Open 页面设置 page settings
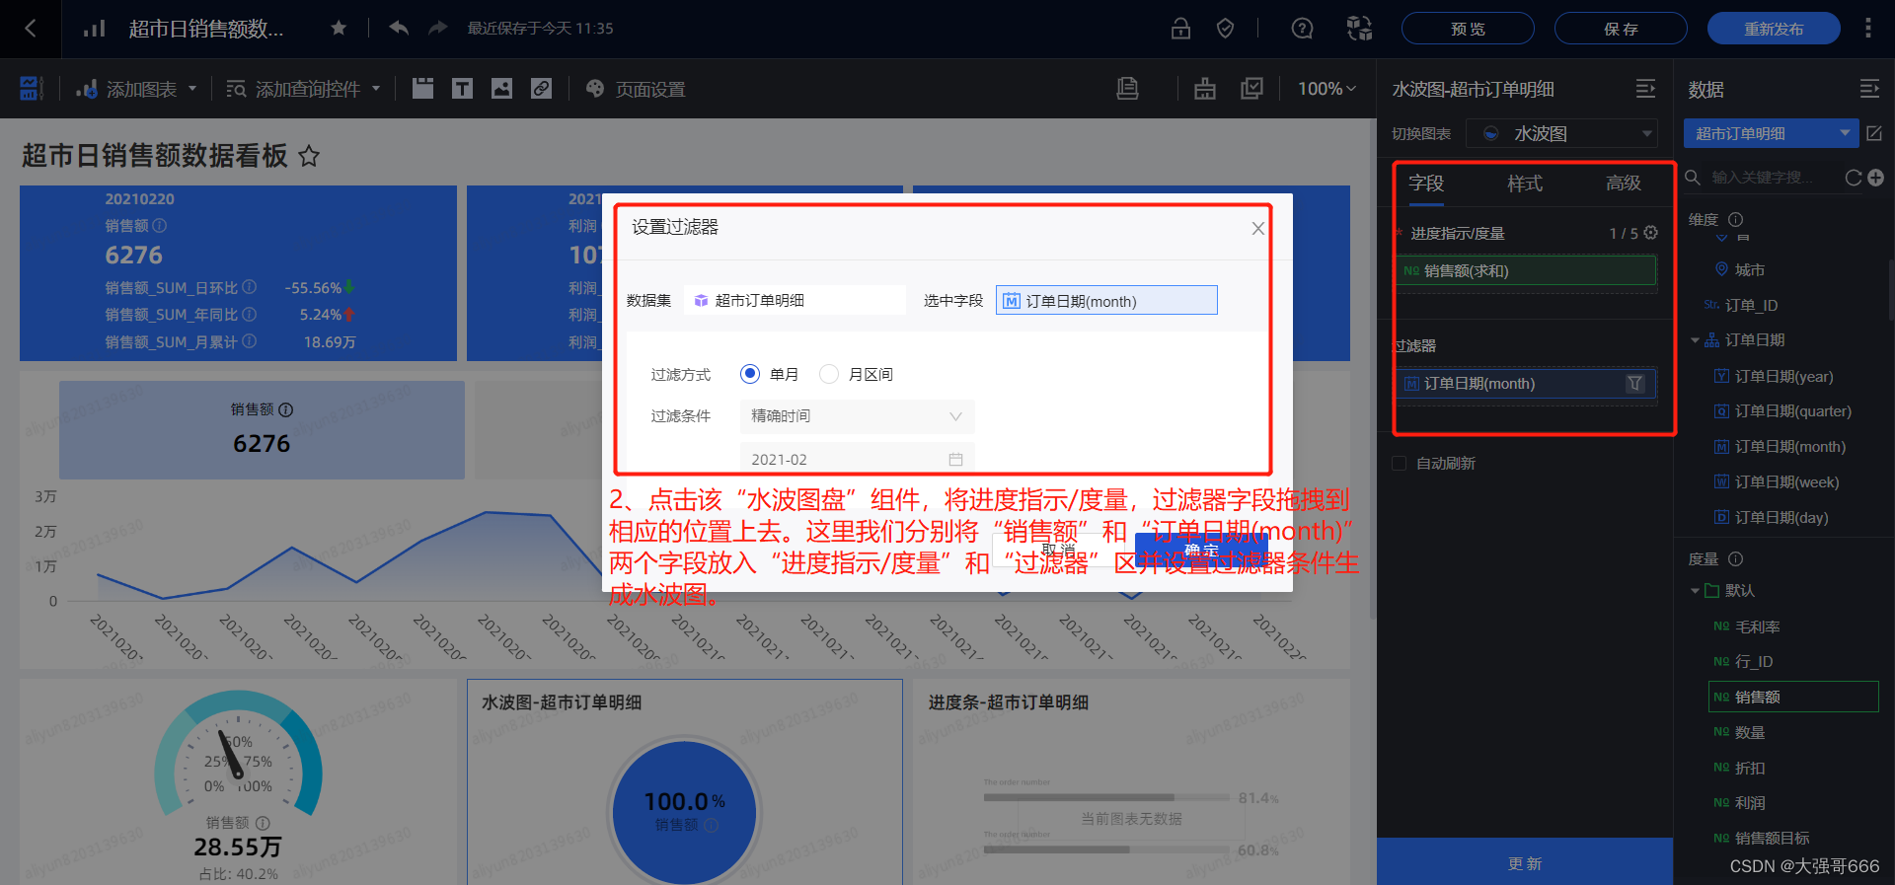The width and height of the screenshot is (1895, 885). point(635,89)
